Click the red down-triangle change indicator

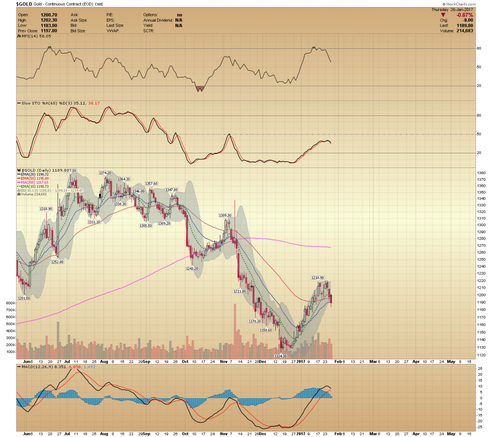tap(443, 15)
